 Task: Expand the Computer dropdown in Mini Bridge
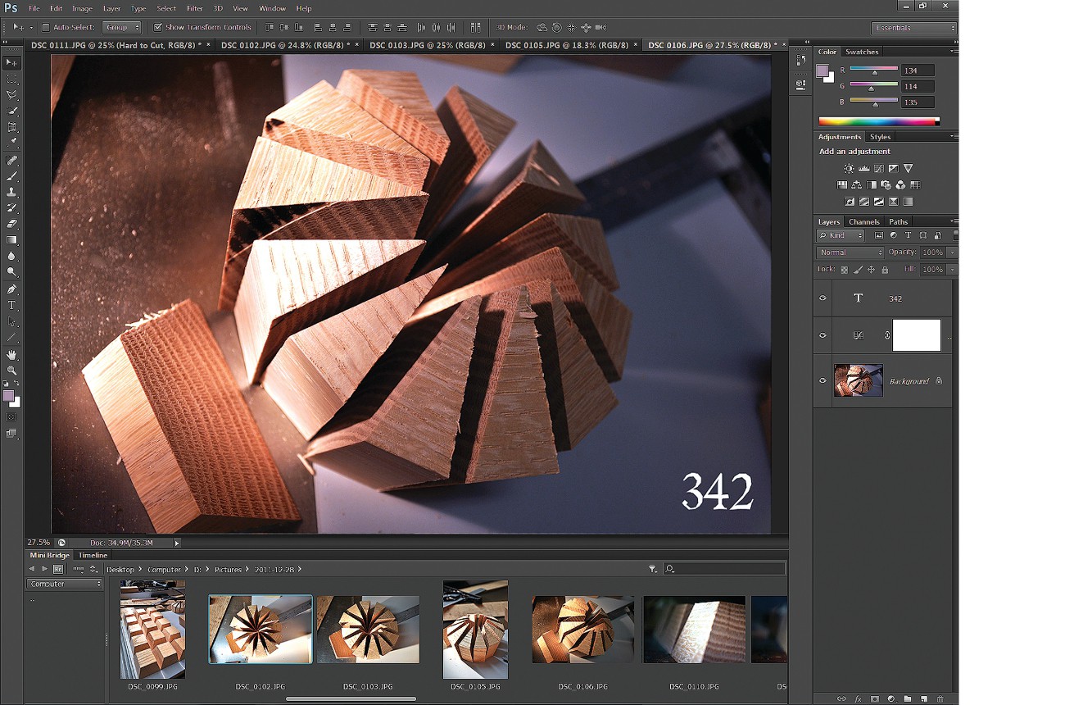click(65, 584)
